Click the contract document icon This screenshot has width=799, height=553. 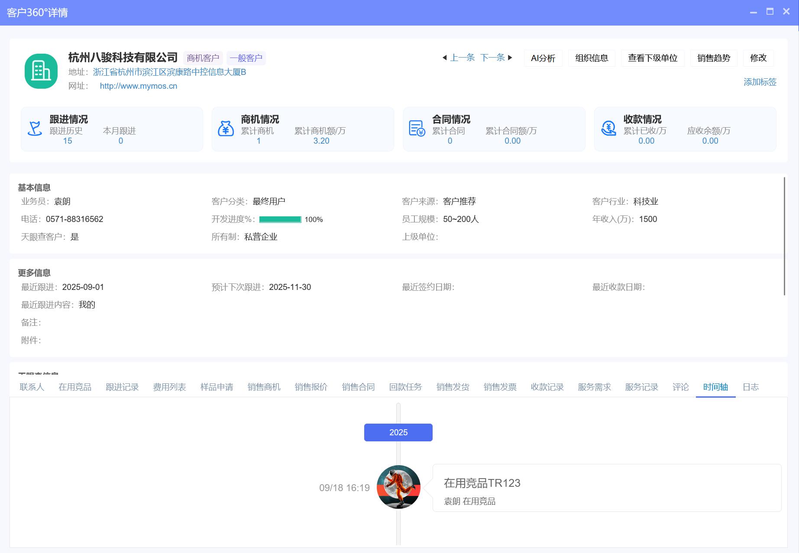(417, 129)
